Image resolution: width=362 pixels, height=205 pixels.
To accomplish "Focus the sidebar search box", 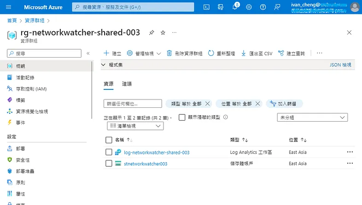I will click(x=44, y=53).
